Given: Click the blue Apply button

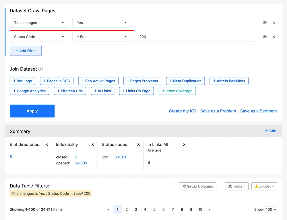Looking at the screenshot, I should [32, 111].
